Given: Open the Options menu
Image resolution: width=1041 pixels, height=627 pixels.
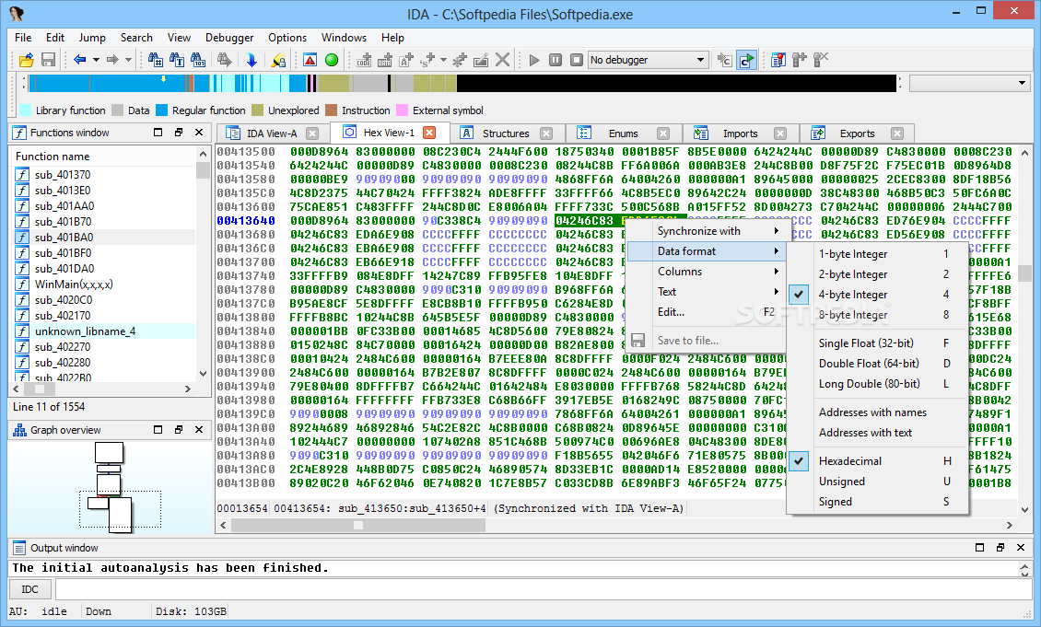Looking at the screenshot, I should click(287, 38).
